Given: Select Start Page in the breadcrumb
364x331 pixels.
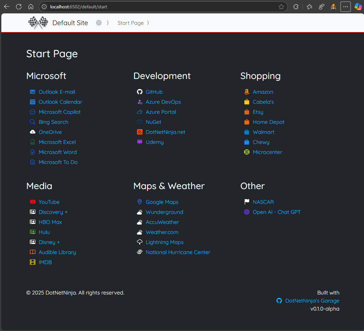Looking at the screenshot, I should pyautogui.click(x=130, y=23).
